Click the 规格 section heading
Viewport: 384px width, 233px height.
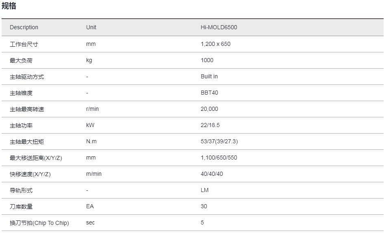pyautogui.click(x=9, y=5)
